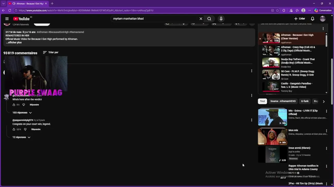Select the Tout filter chip
334x187 pixels.
(263, 101)
